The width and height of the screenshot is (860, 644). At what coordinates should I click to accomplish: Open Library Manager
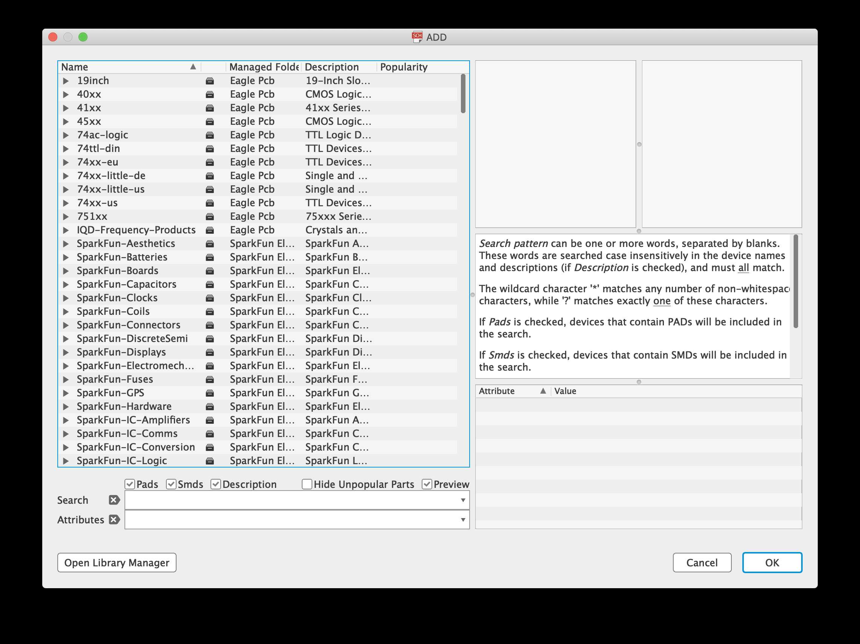[x=117, y=563]
